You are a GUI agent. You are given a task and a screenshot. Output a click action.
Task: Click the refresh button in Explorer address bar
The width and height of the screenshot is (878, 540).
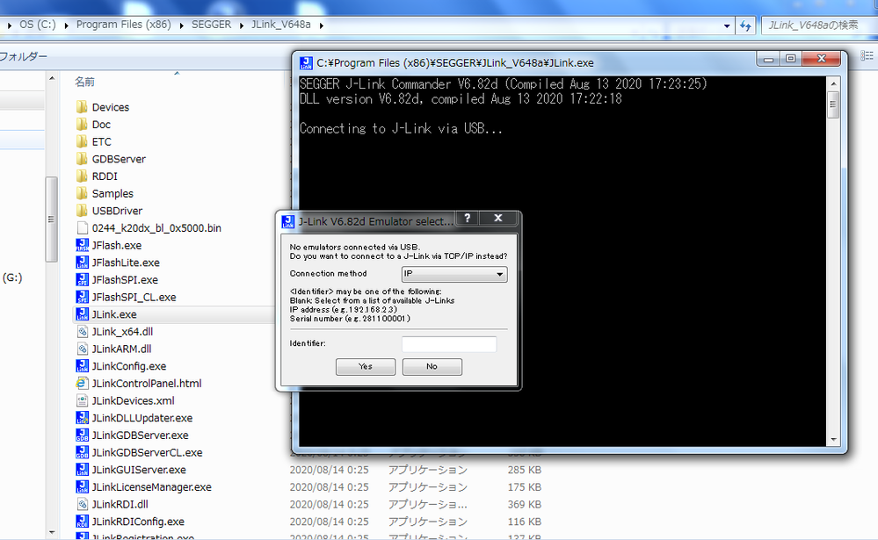pos(745,25)
